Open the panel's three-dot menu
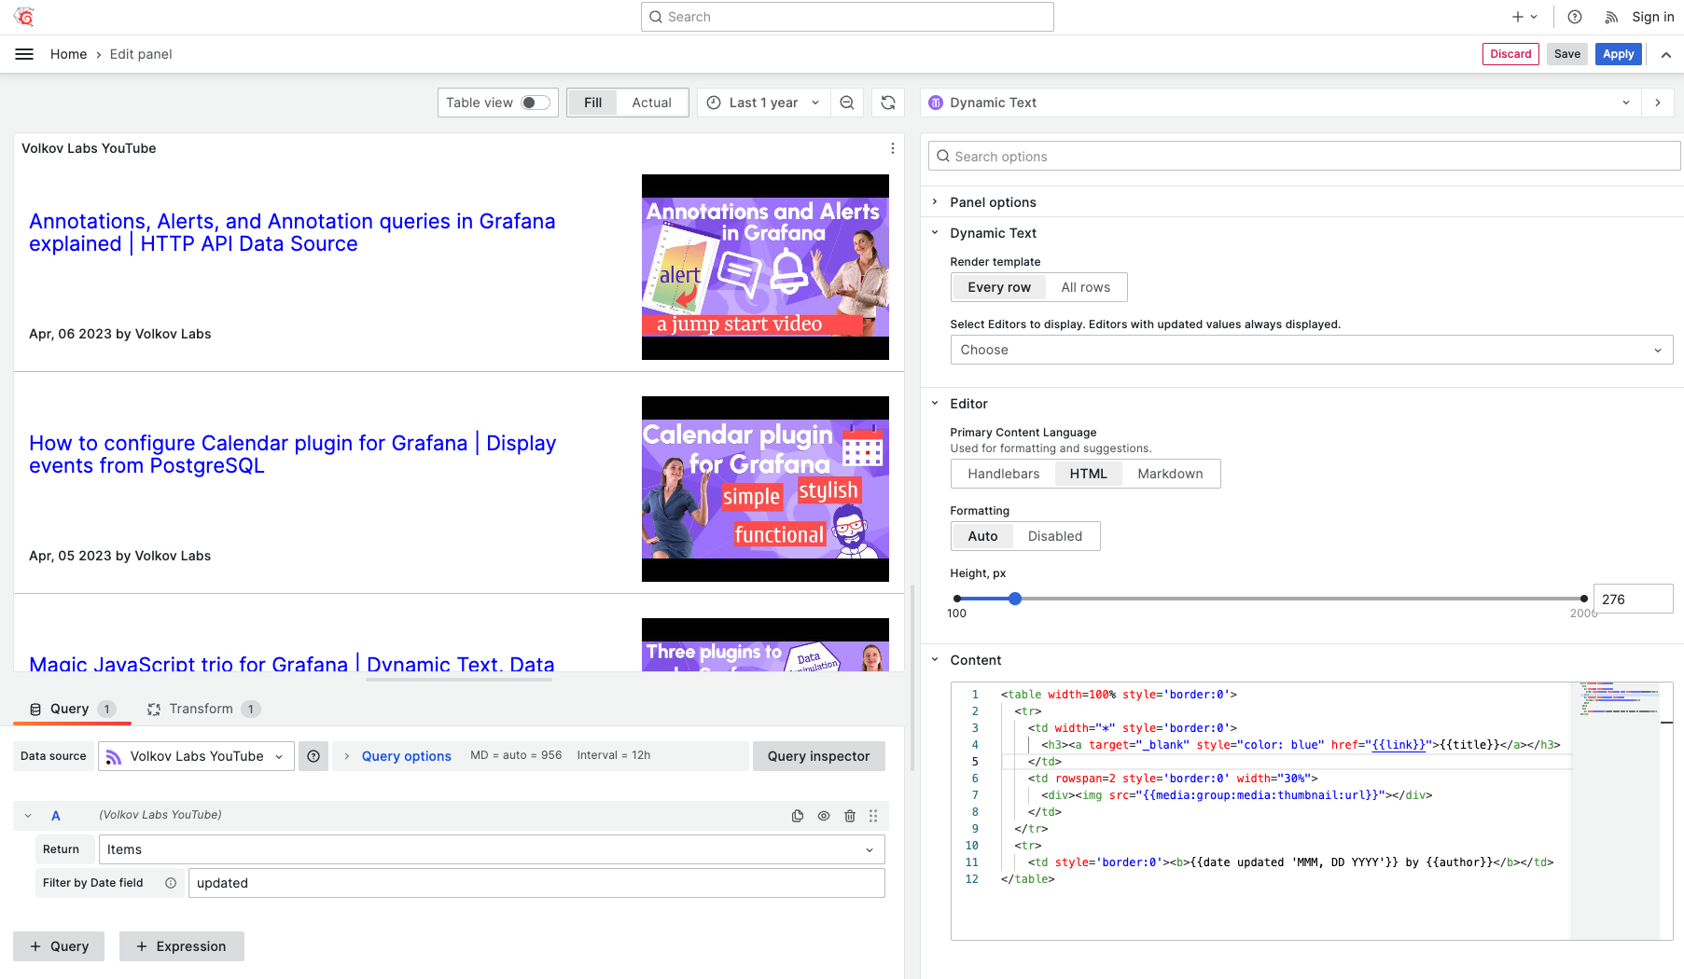The height and width of the screenshot is (979, 1684). point(892,148)
